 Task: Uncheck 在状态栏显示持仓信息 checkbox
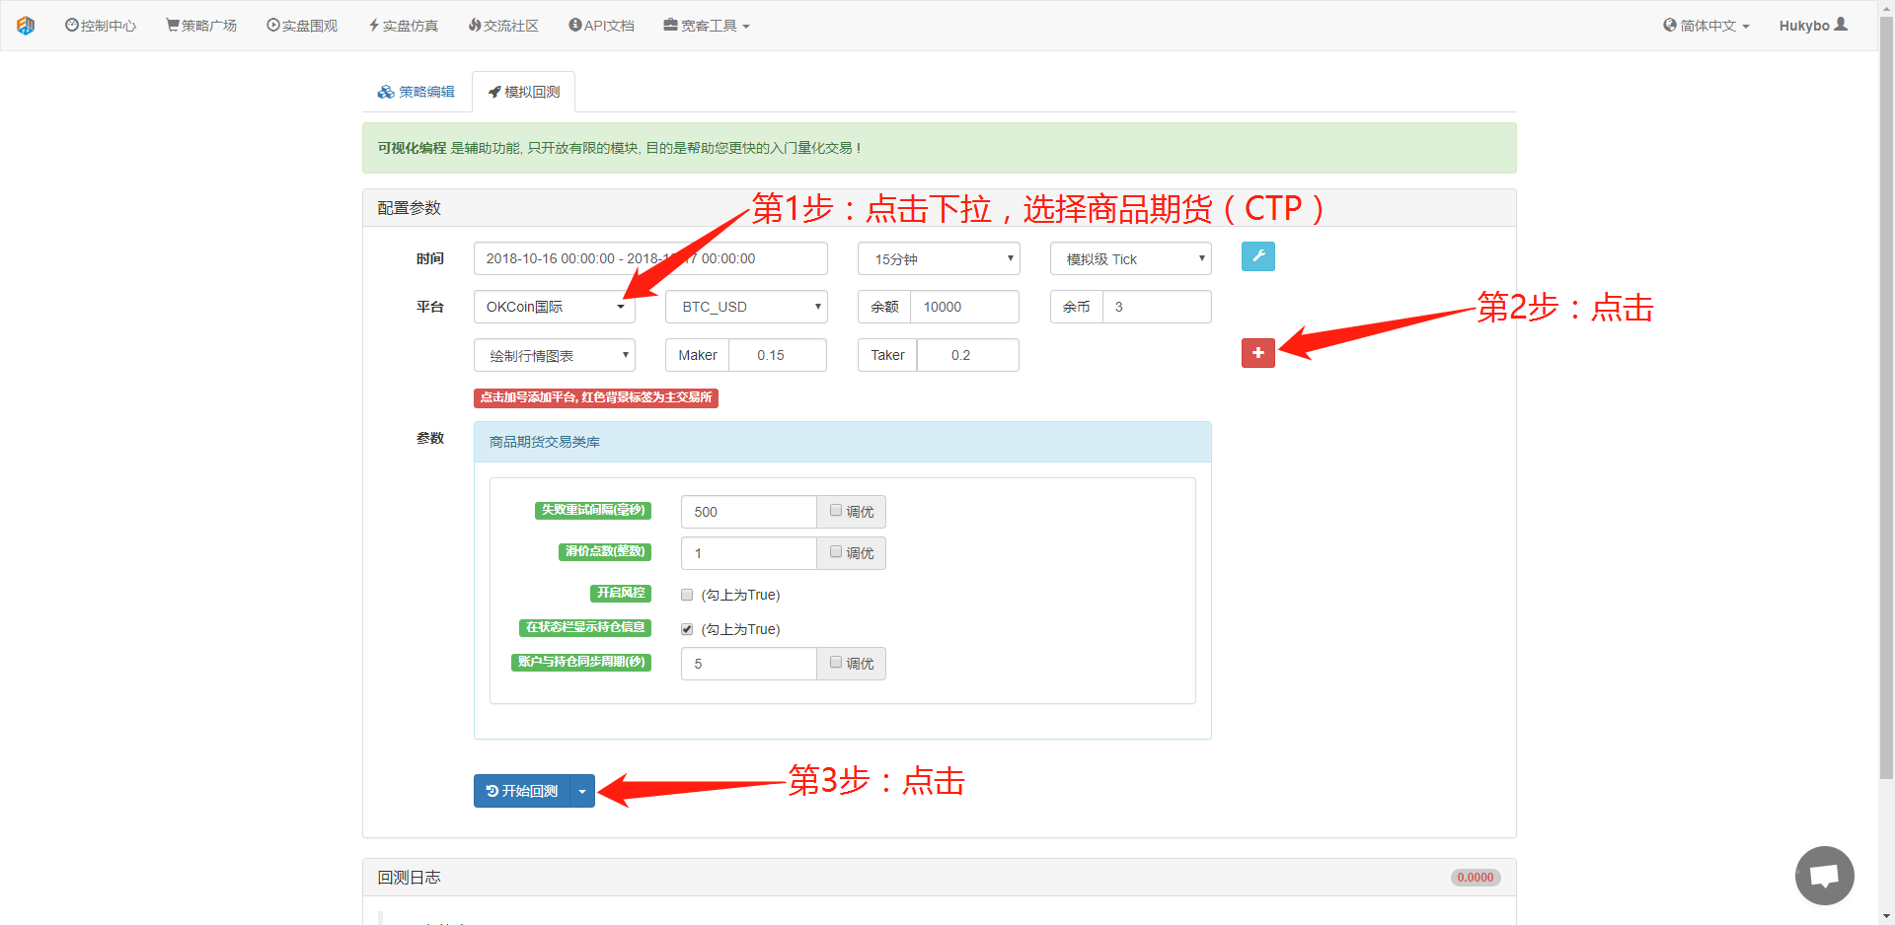pyautogui.click(x=687, y=629)
